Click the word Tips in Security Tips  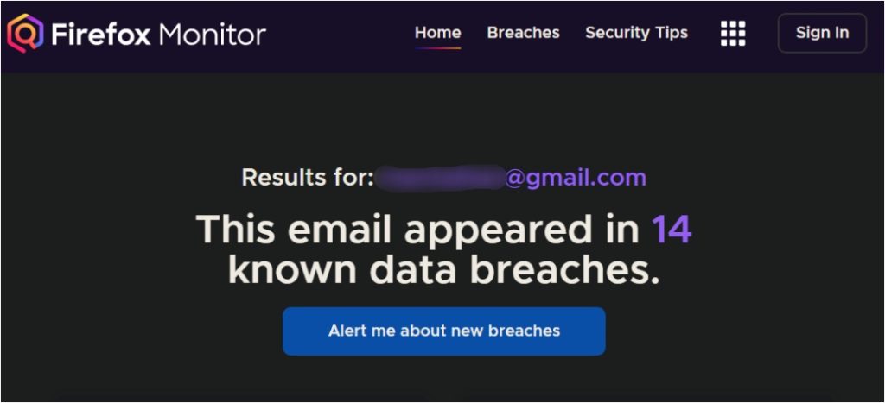coord(669,34)
